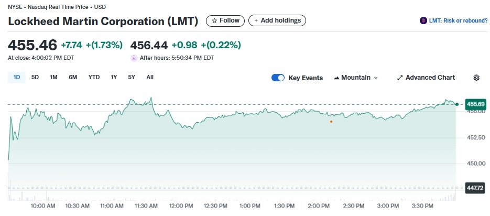Click the after-hours price 456.44

point(149,45)
